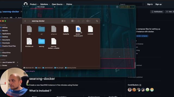Screen dimensions: 174x97
Task: Select the Caddyfile file icon
Action: coord(66,29)
